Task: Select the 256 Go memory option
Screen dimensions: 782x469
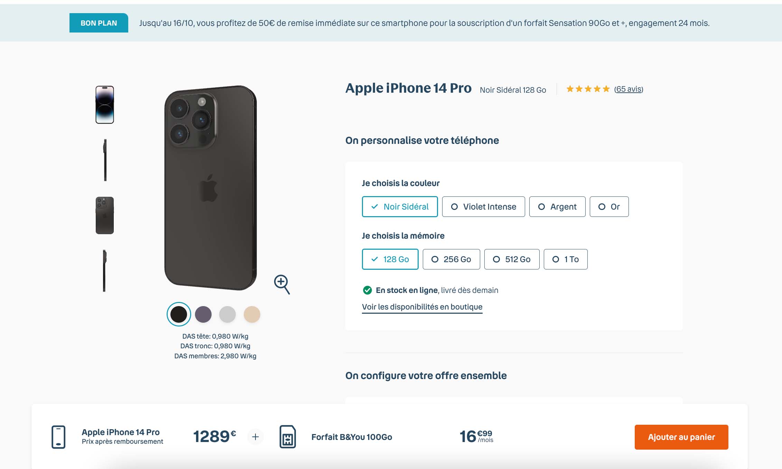Action: click(451, 259)
